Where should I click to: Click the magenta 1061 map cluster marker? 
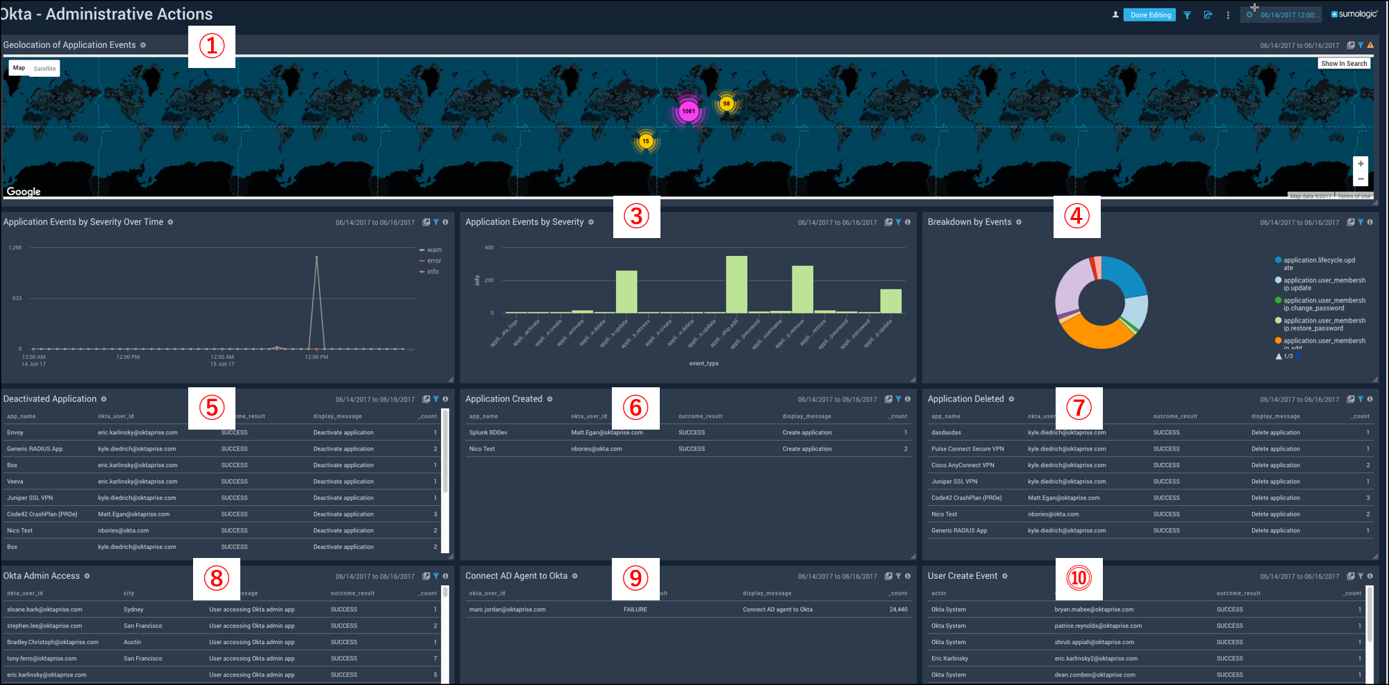(x=688, y=111)
